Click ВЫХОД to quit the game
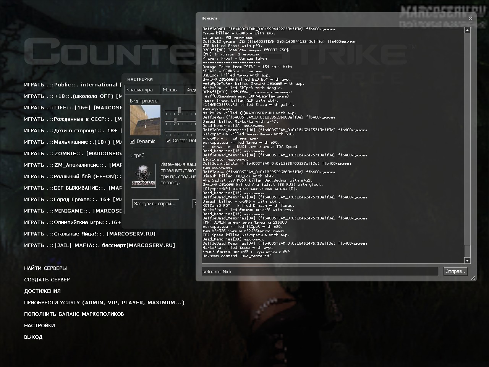The height and width of the screenshot is (367, 489). tap(33, 337)
